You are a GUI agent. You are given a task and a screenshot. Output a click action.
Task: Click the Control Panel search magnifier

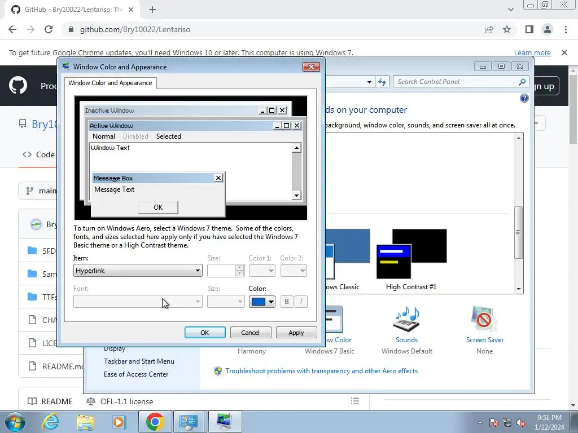[x=522, y=82]
